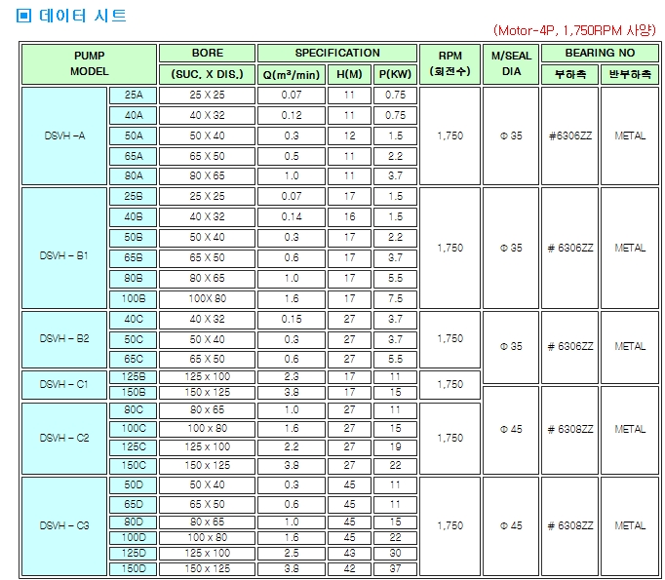Select the P(KW) sub-header cell
Screen dimensions: 665x580
[395, 74]
